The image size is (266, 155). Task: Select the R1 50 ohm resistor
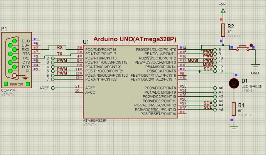point(234,109)
